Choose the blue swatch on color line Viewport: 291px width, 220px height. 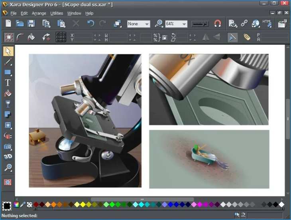(x=170, y=204)
